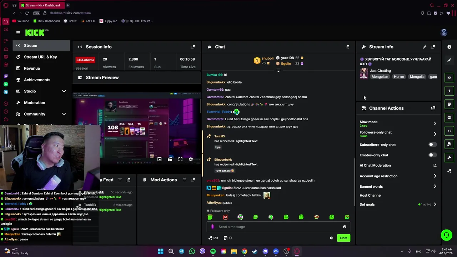Open Followers-only chat options
This screenshot has height=257, width=457.
click(x=398, y=134)
